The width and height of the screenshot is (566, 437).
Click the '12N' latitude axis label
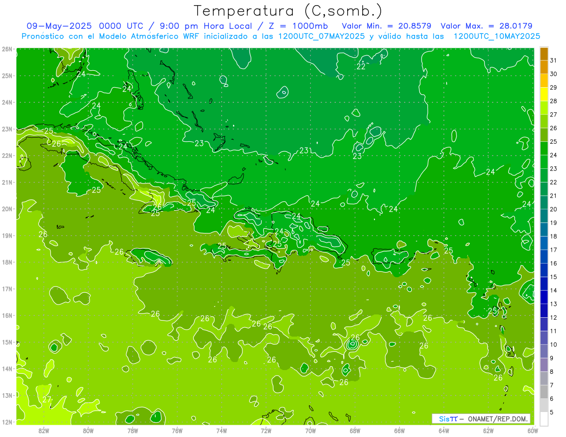[7, 422]
